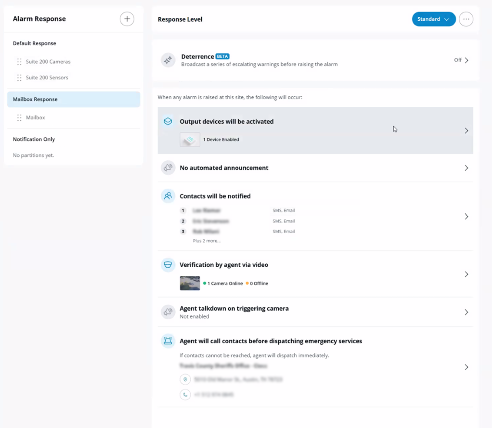Click Plus 2 more contacts link
493x428 pixels.
click(x=207, y=241)
